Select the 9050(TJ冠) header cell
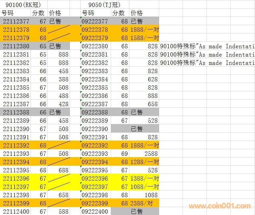The height and width of the screenshot is (215, 255). [104, 5]
